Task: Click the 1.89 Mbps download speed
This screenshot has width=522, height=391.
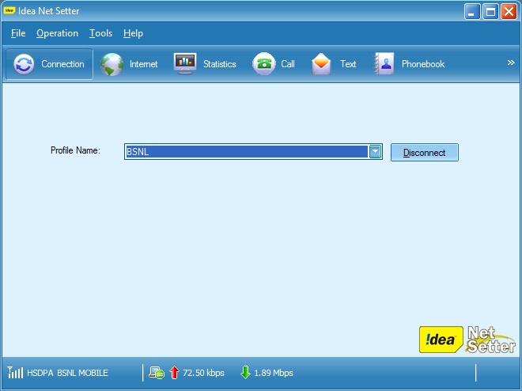Action: (x=274, y=373)
